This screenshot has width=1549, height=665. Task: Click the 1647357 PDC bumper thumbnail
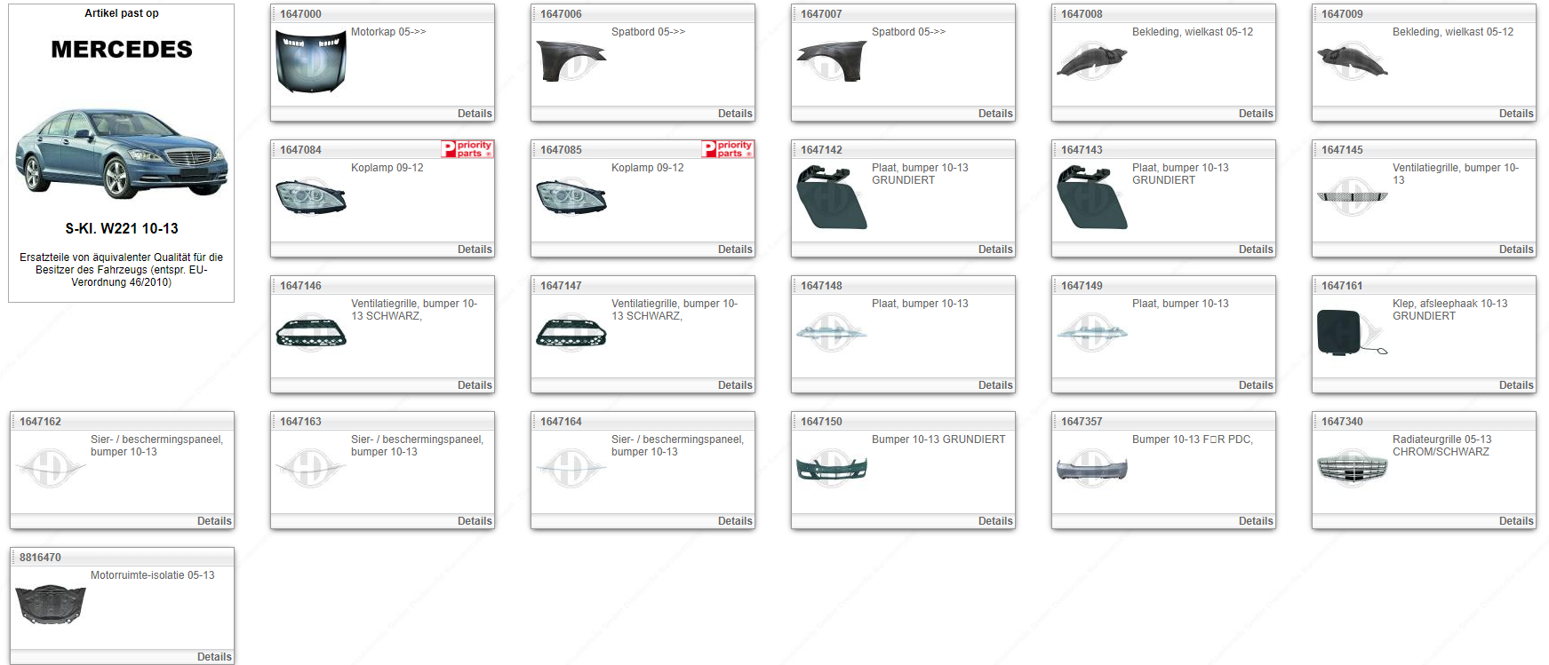[1092, 469]
